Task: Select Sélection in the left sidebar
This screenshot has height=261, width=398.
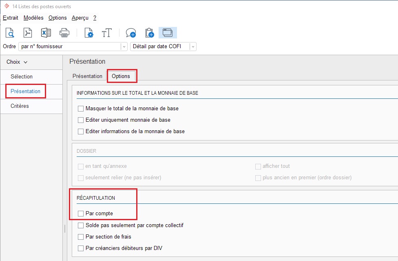Action: pos(22,76)
